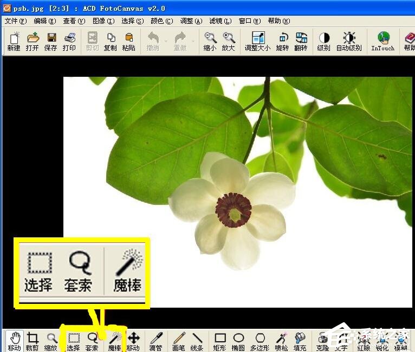Open the Auto Levels (自动级别) tool

point(349,41)
